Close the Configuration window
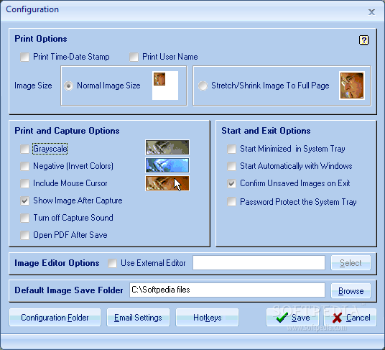This screenshot has height=350, width=385. [371, 12]
